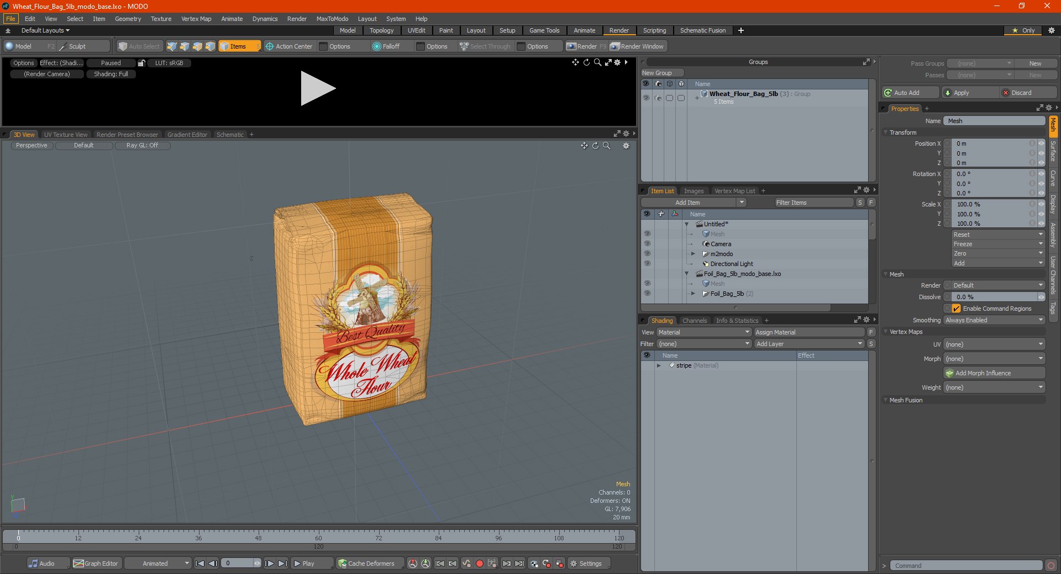Go to first frame in transport bar

(x=200, y=564)
